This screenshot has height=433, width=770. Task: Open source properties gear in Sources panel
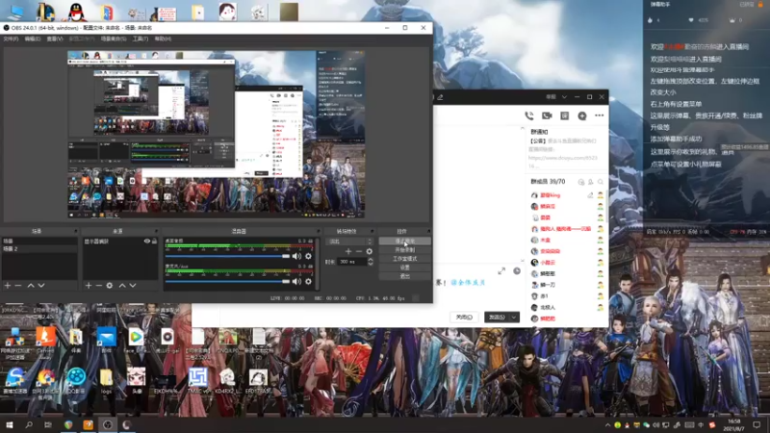pos(110,285)
